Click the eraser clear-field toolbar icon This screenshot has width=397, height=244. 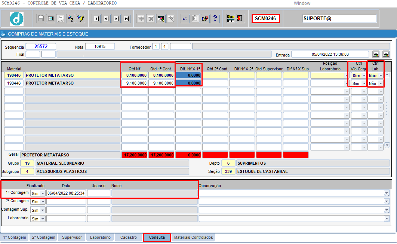(x=171, y=18)
